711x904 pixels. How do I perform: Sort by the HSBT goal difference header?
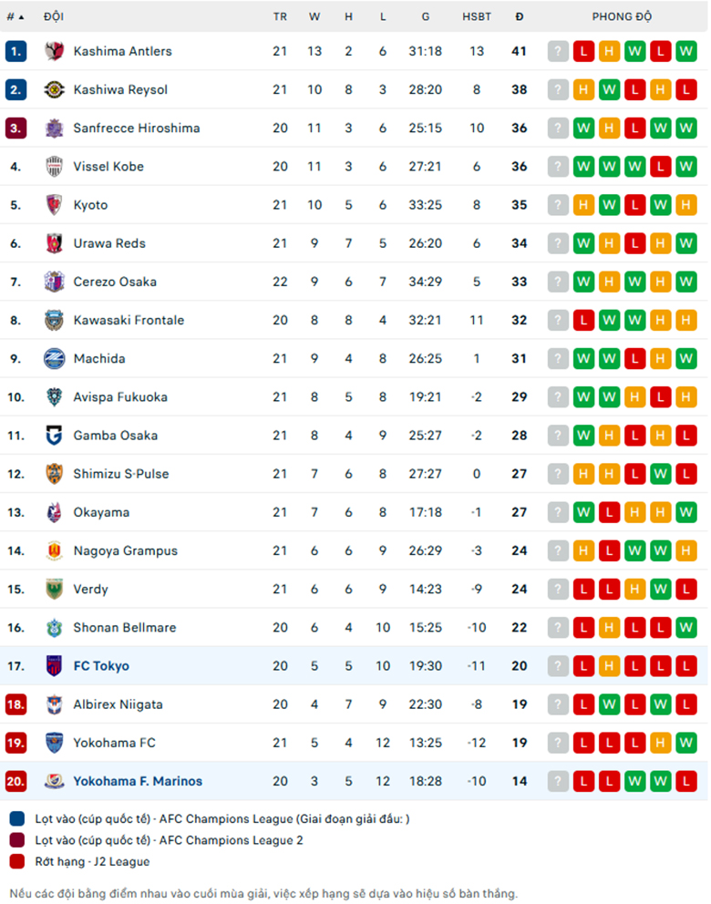[x=477, y=16]
